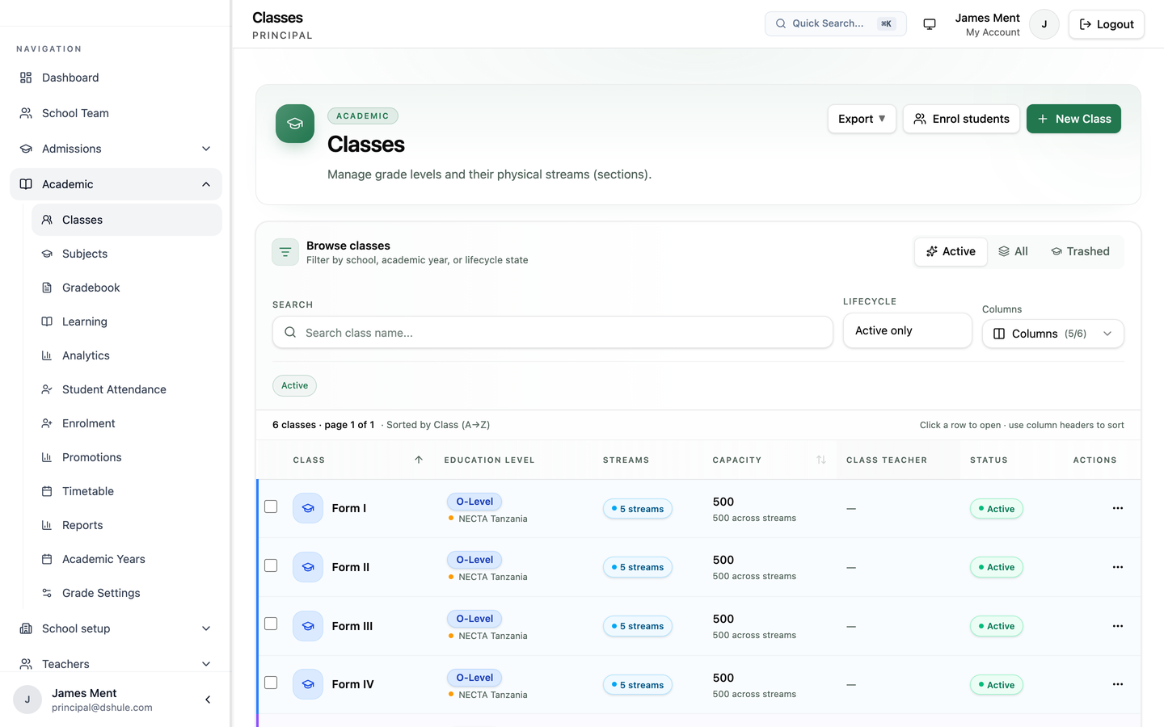Viewport: 1164px width, 727px height.
Task: Select the Form I checkbox
Action: point(271,506)
